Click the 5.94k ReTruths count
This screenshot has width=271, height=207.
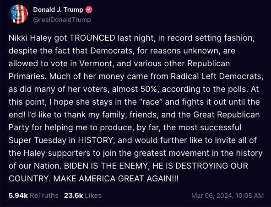click(x=18, y=196)
